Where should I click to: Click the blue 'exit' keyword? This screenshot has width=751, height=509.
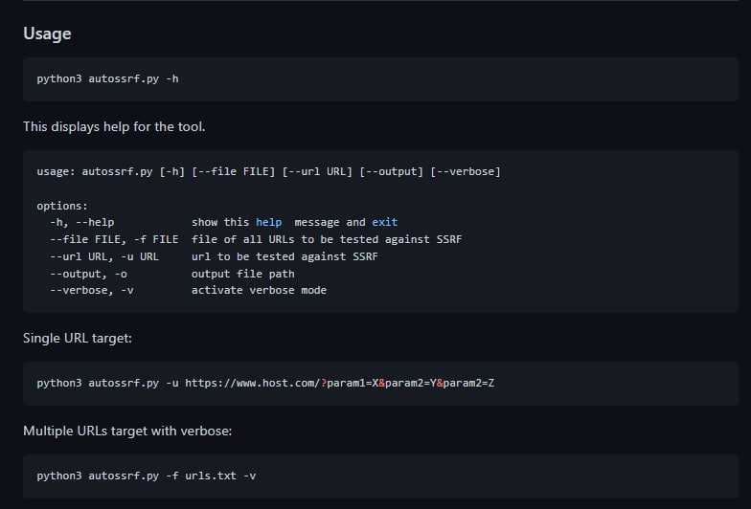(384, 222)
